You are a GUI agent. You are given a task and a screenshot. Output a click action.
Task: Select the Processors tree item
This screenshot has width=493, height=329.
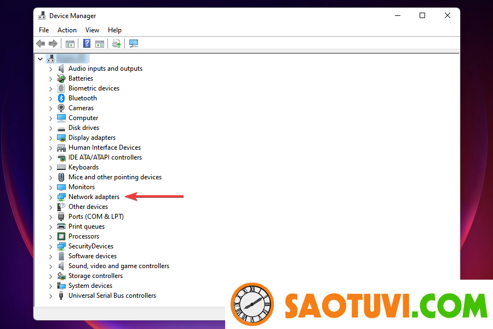pyautogui.click(x=84, y=236)
